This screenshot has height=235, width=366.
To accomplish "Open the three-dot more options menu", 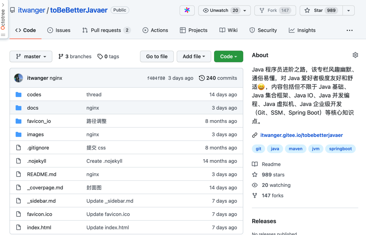I will pos(349,30).
